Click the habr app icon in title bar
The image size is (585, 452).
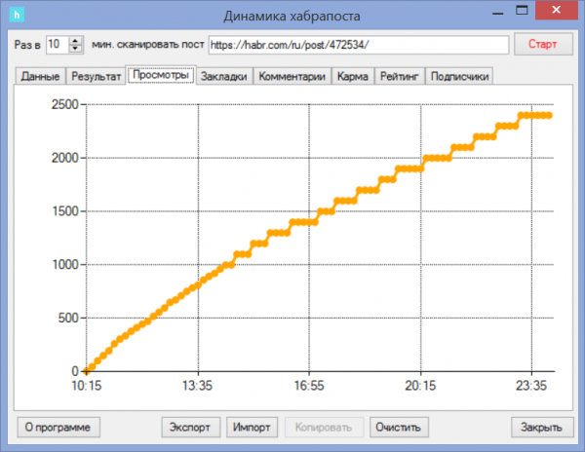[x=16, y=15]
